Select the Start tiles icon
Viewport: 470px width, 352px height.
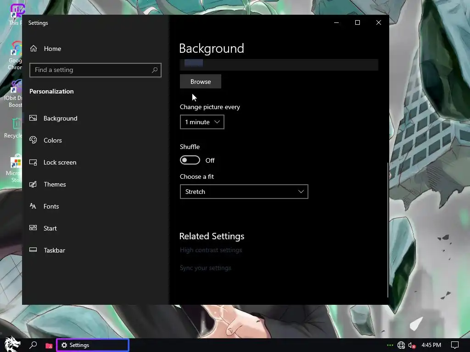pyautogui.click(x=33, y=228)
